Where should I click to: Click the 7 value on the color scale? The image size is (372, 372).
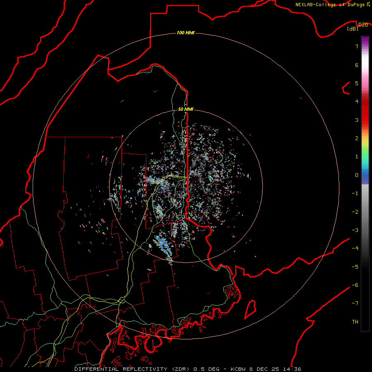357,46
